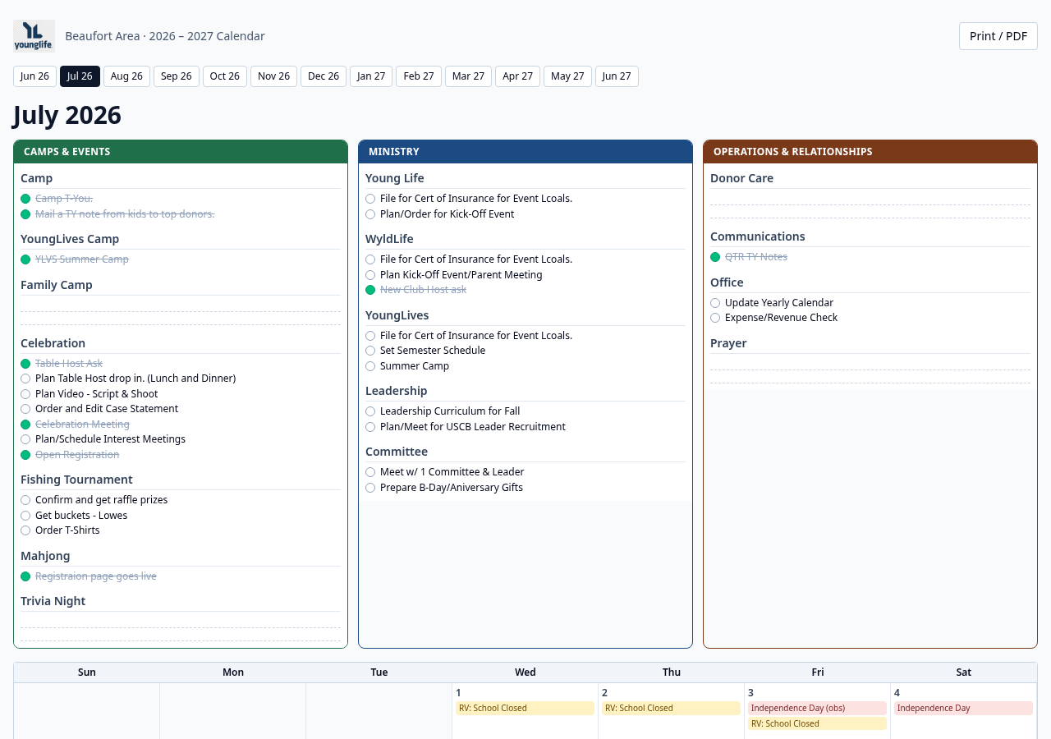The height and width of the screenshot is (739, 1051).
Task: Jump to the Jan 27 tab
Action: tap(371, 76)
